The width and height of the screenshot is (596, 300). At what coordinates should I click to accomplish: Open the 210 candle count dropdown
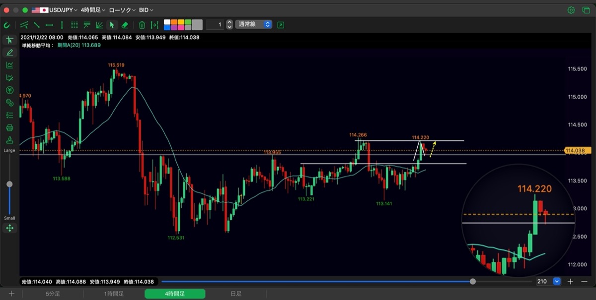pos(548,281)
